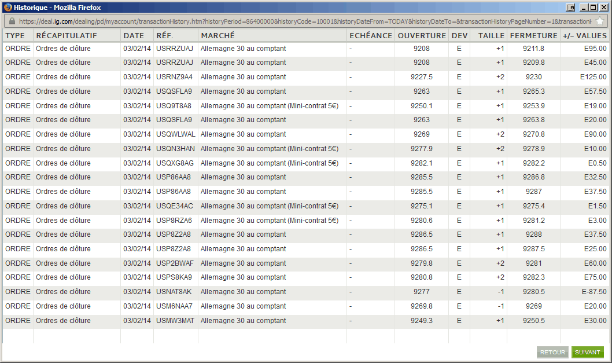Click the opening price 9277.9
Screen dimensions: 612x363
pyautogui.click(x=422, y=149)
